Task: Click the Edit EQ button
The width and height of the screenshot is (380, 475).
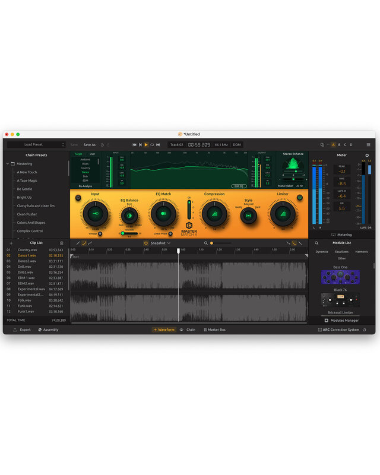Action: [x=239, y=186]
